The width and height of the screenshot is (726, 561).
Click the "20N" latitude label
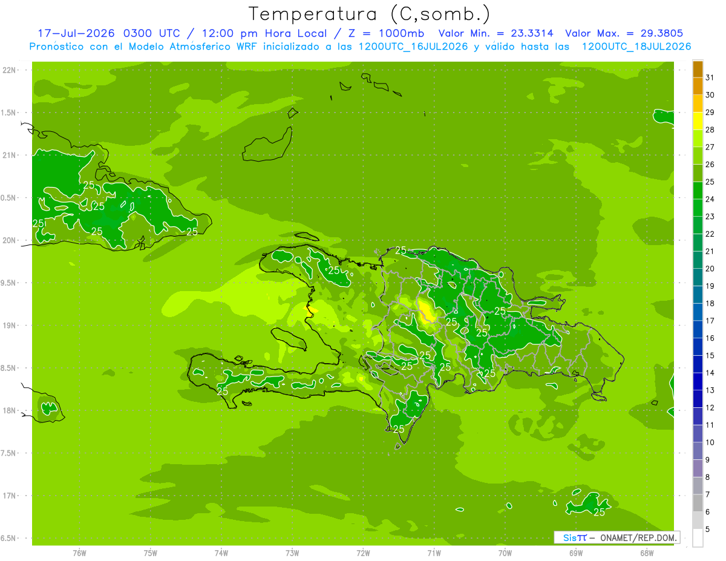tap(10, 240)
